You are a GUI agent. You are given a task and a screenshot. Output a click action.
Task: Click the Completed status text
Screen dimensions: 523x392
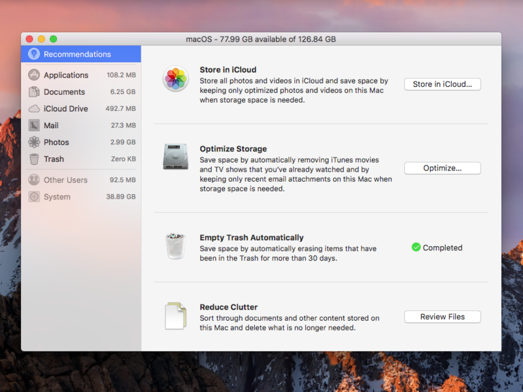point(443,248)
